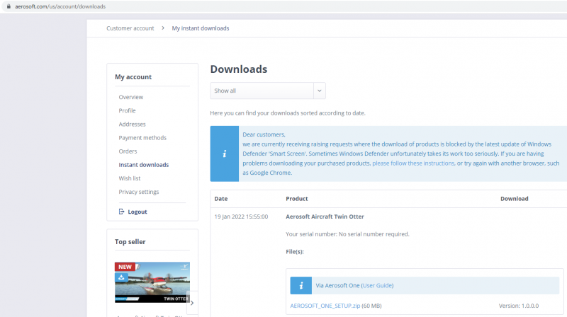Viewport: 567px width, 317px height.
Task: Open Orders in account sidebar
Action: (128, 151)
